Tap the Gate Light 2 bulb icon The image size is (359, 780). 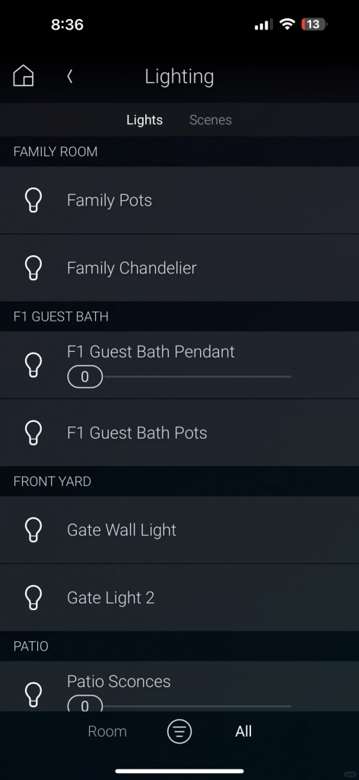coord(33,597)
